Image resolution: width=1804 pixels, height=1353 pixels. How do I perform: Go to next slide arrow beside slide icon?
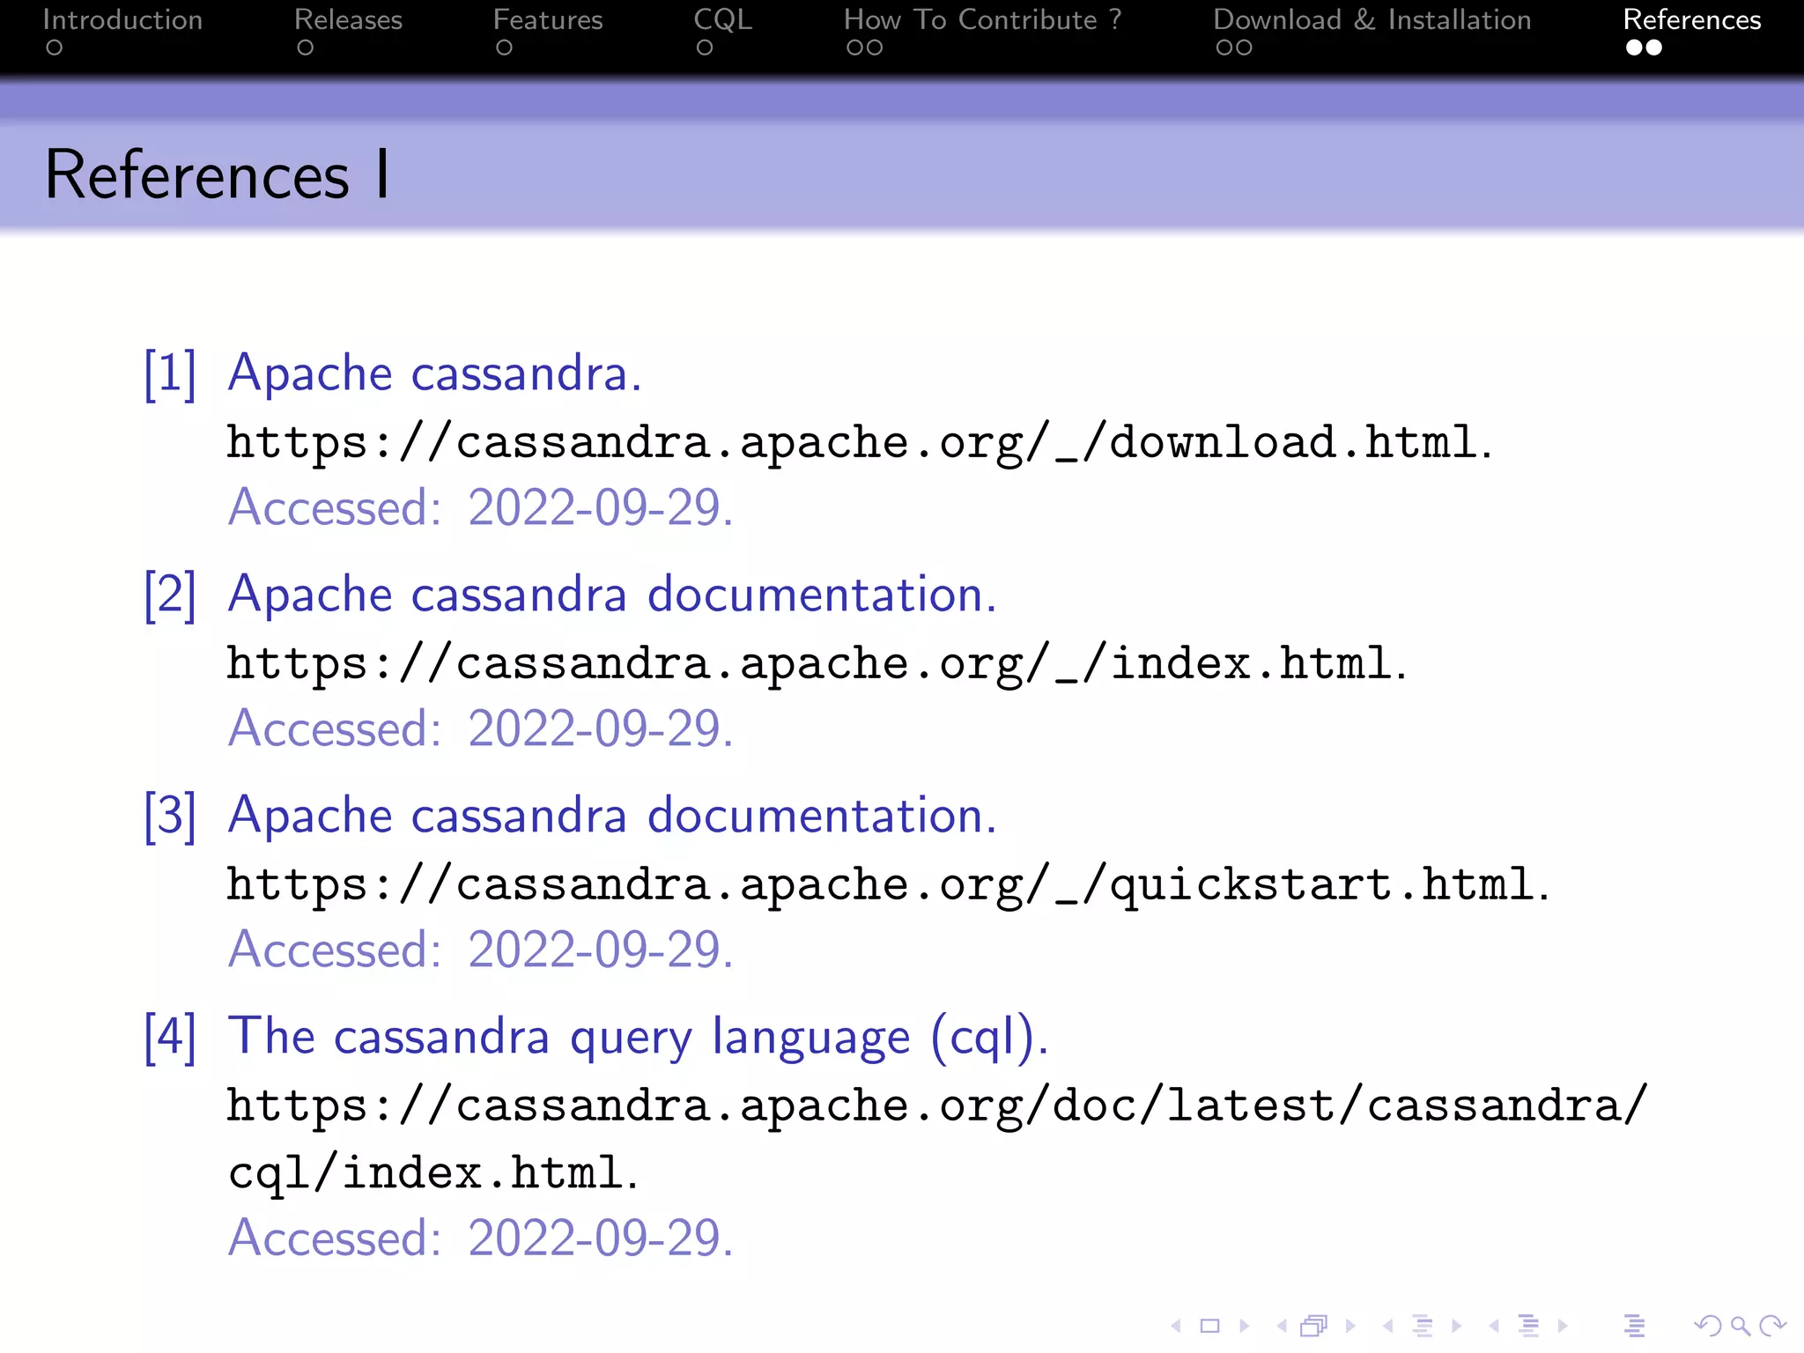pos(1245,1326)
